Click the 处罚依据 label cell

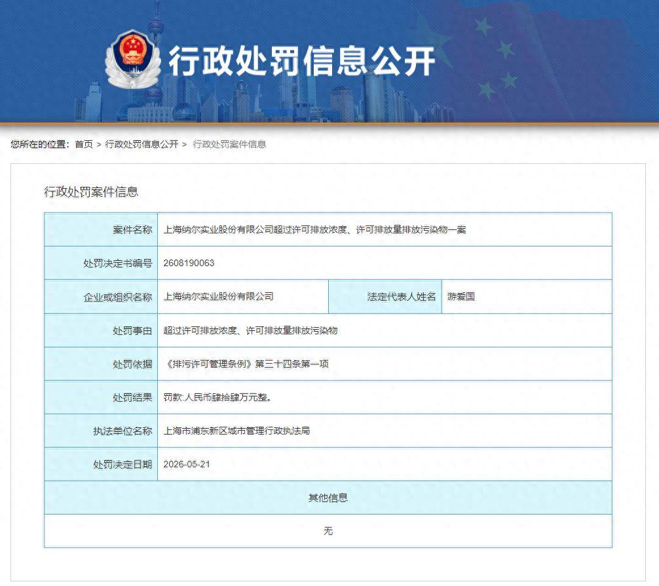click(101, 364)
